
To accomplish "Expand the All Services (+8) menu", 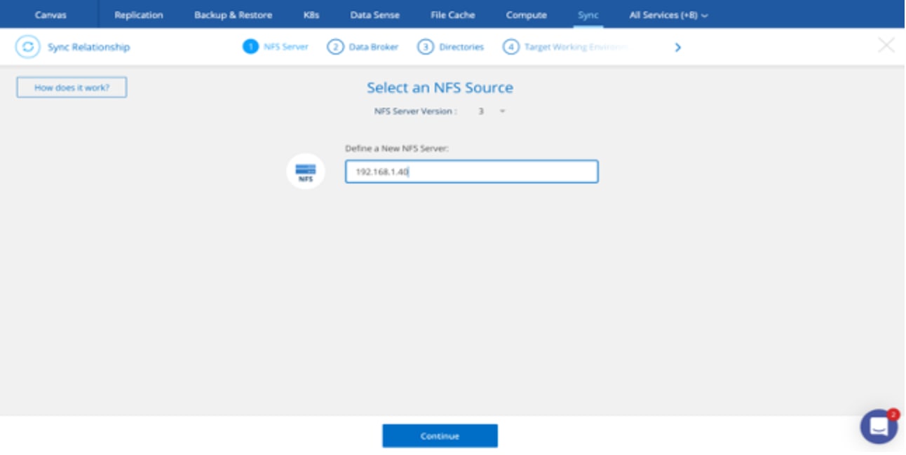I will tap(668, 15).
